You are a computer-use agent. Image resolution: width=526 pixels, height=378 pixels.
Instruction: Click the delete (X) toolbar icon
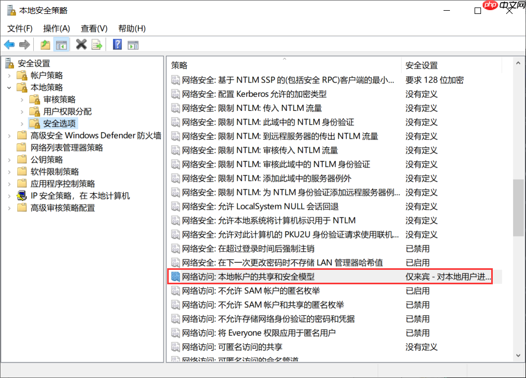click(x=81, y=44)
